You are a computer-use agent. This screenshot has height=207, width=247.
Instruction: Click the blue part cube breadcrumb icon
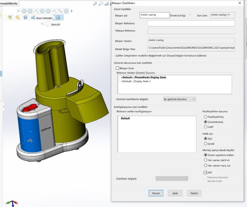pos(25,17)
